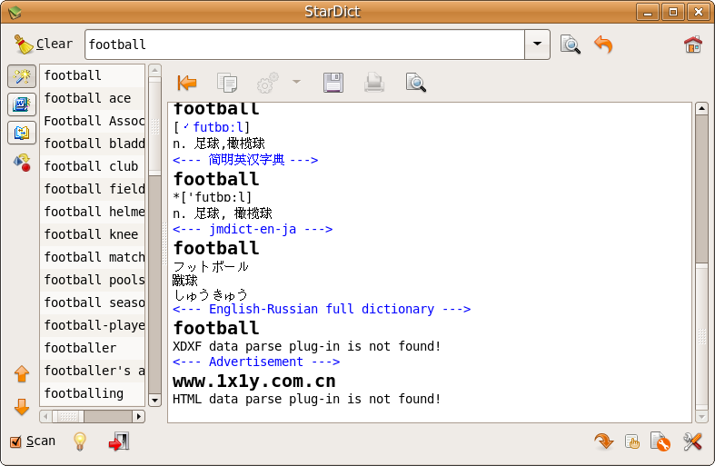The height and width of the screenshot is (466, 715).
Task: Select the dictionary list sidebar icon
Action: click(22, 104)
